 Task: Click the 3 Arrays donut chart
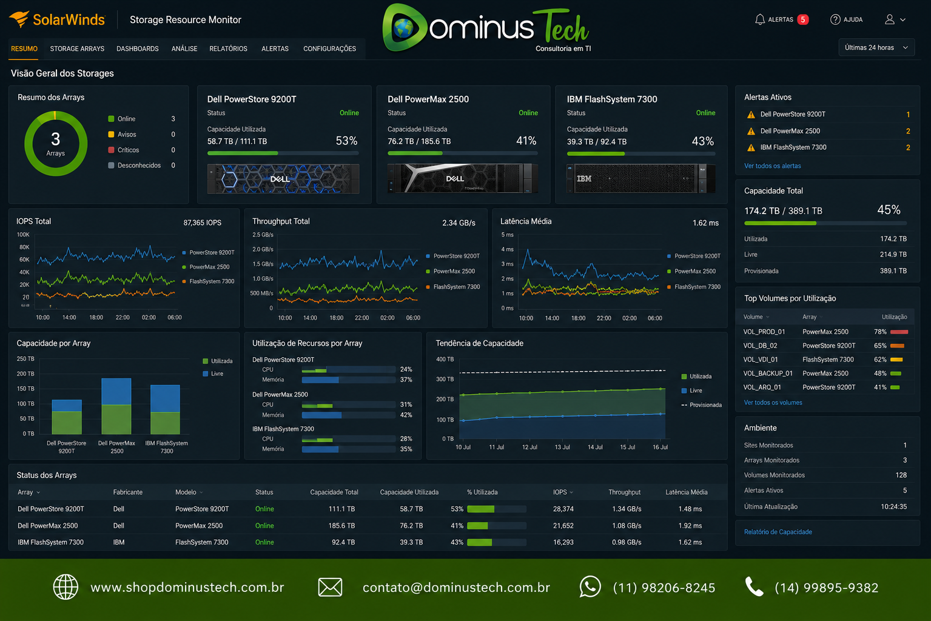(56, 144)
